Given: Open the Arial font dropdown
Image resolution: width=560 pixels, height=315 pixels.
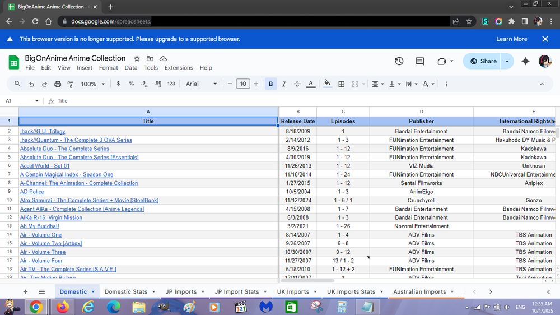Looking at the screenshot, I should pos(201,84).
